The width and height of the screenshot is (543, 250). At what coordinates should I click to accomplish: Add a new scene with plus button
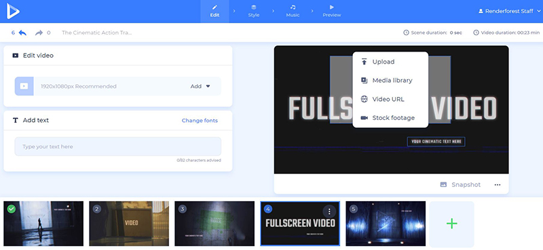coord(451,224)
